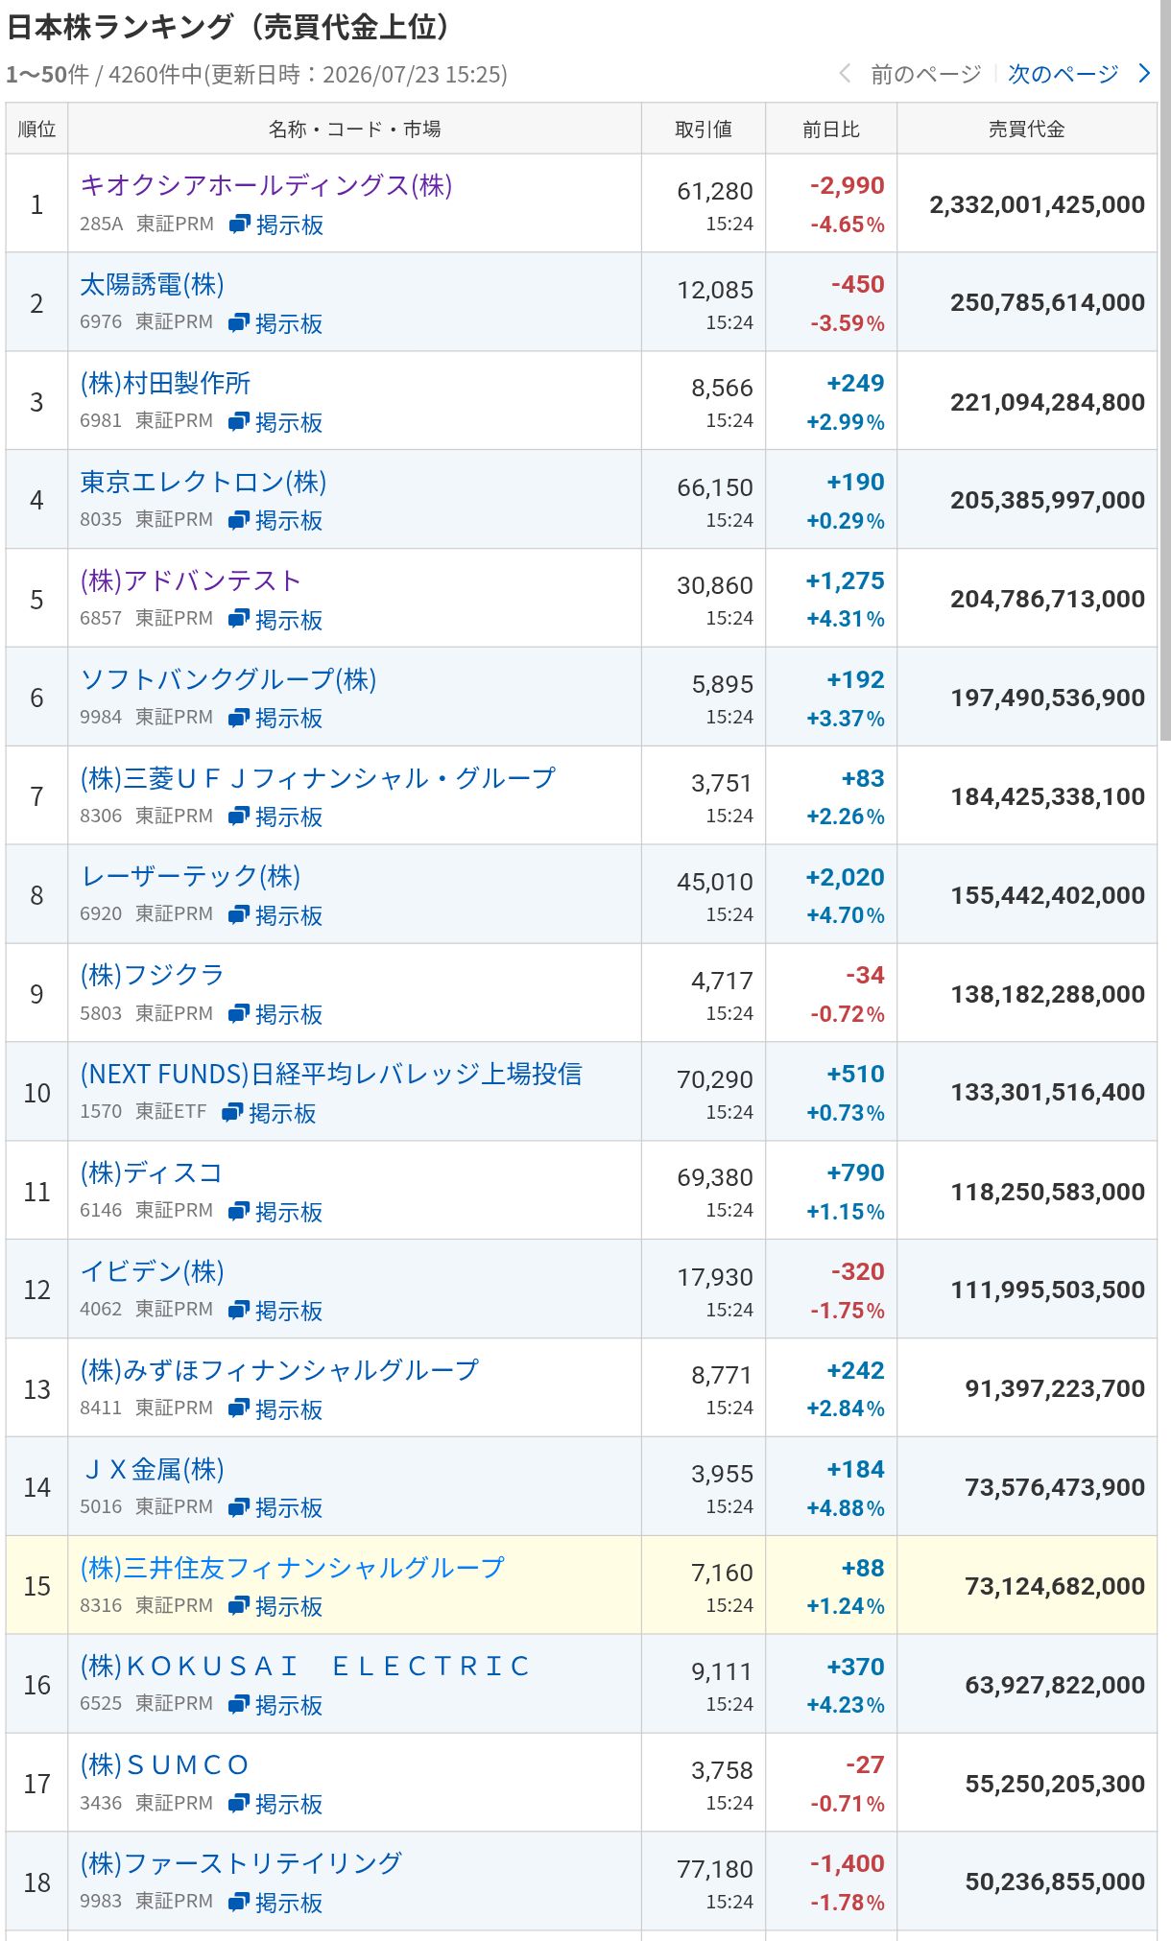Click change -1,400 for ファーストリテイリング
Viewport: 1171px width, 1941px height.
point(848,1863)
